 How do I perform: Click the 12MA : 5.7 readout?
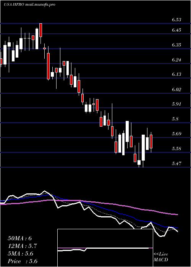coord(22,246)
